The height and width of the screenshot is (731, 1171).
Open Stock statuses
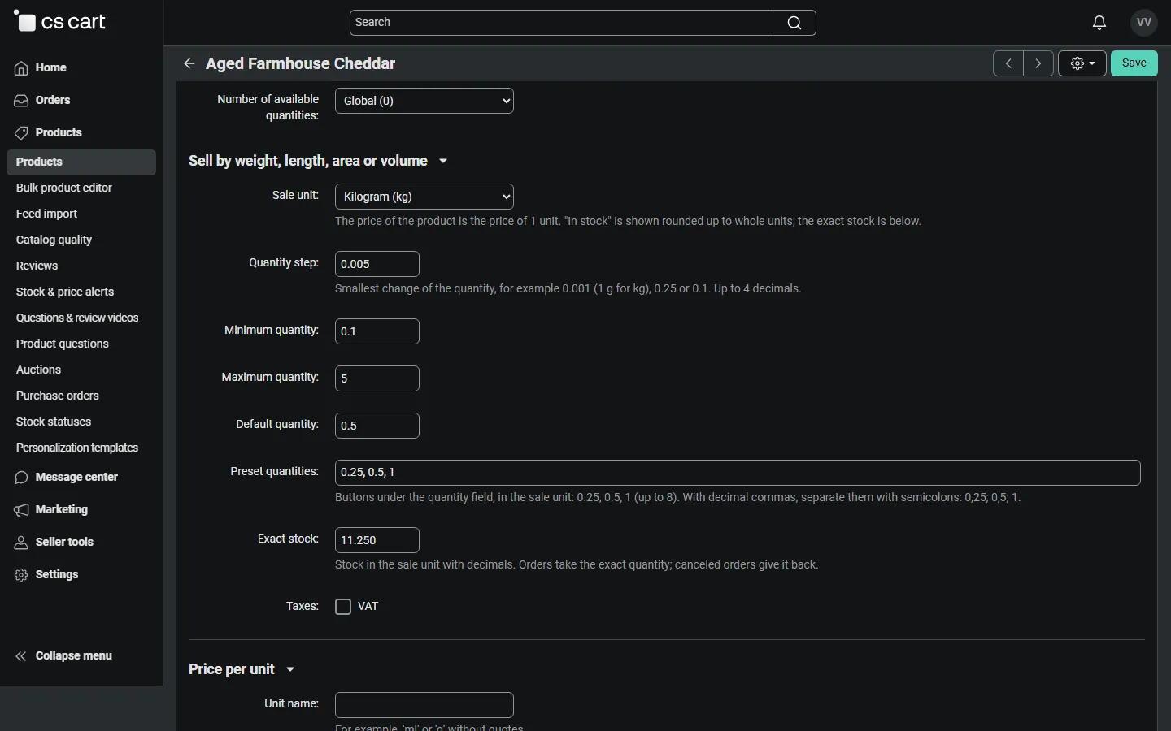(54, 422)
